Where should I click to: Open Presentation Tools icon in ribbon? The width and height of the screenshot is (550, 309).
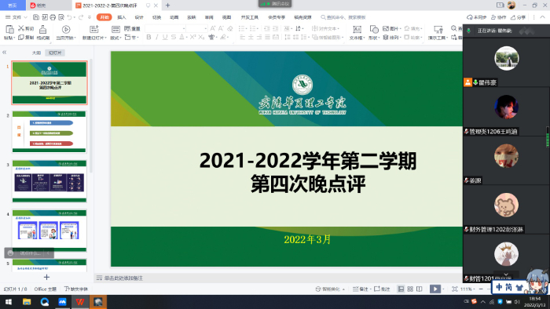438,29
